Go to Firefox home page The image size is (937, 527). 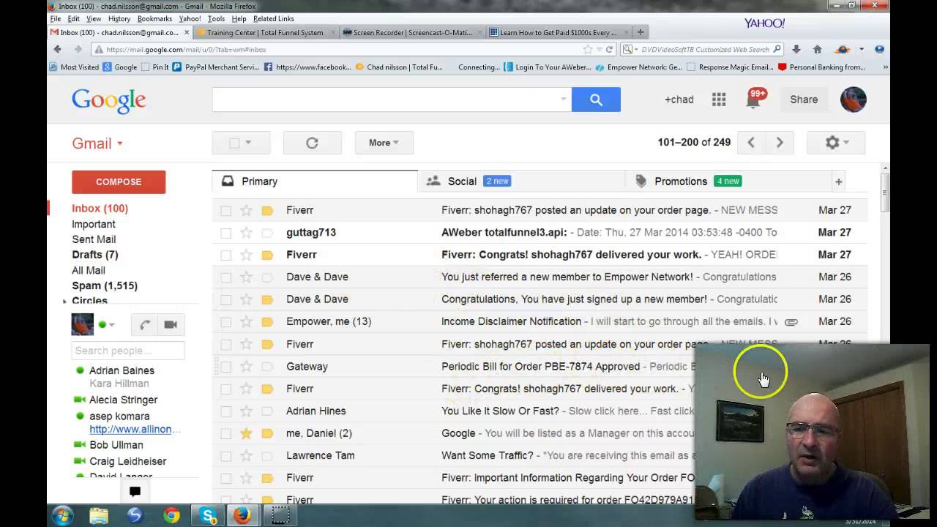tap(818, 49)
